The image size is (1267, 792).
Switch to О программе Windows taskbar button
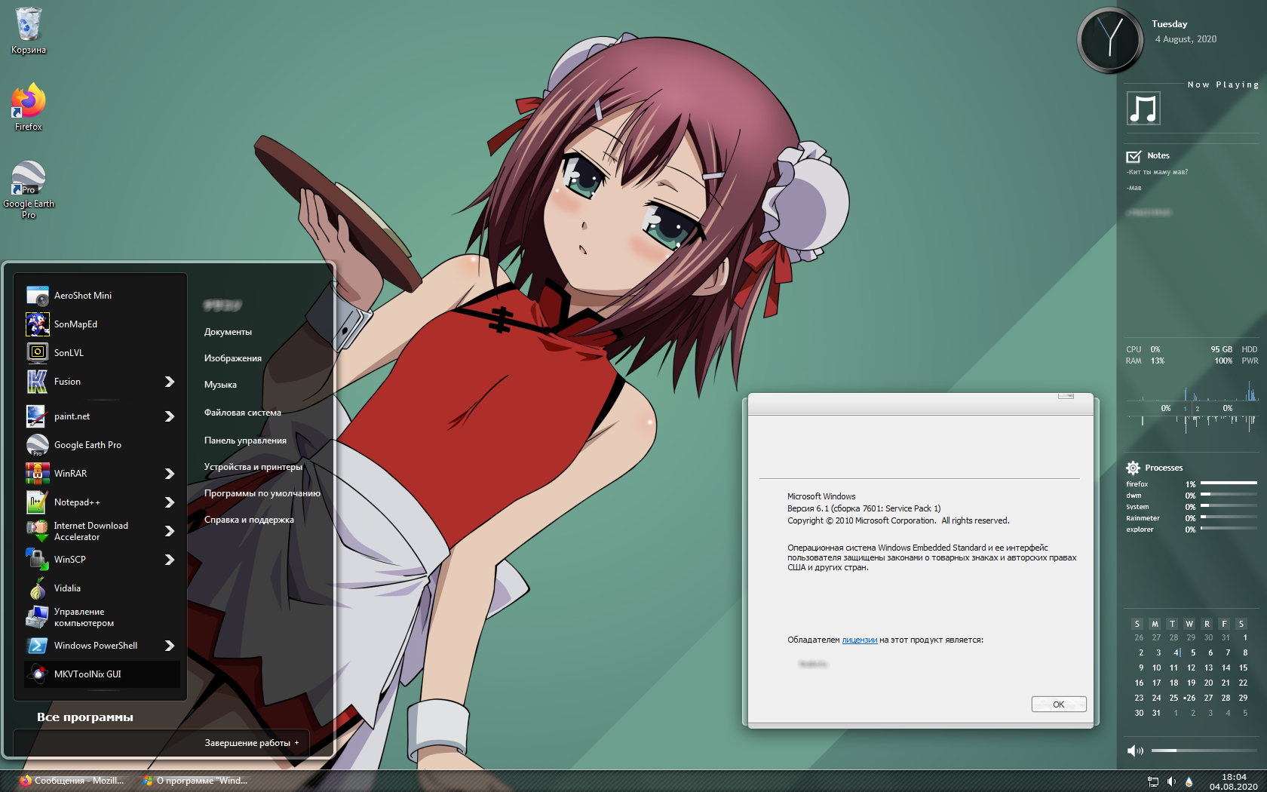point(196,781)
